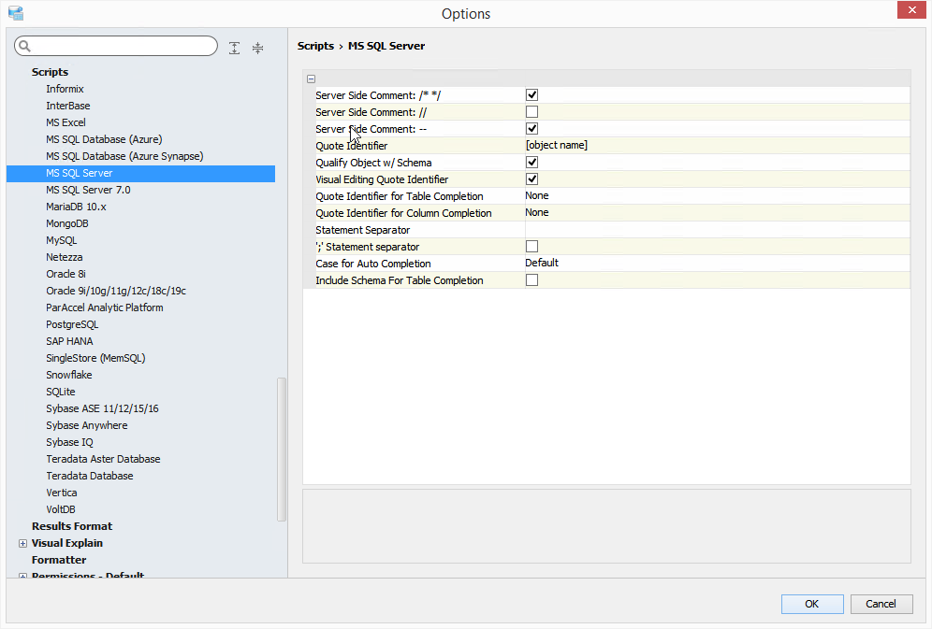Toggle the ';' Statement separator checkbox
This screenshot has width=932, height=629.
[532, 247]
